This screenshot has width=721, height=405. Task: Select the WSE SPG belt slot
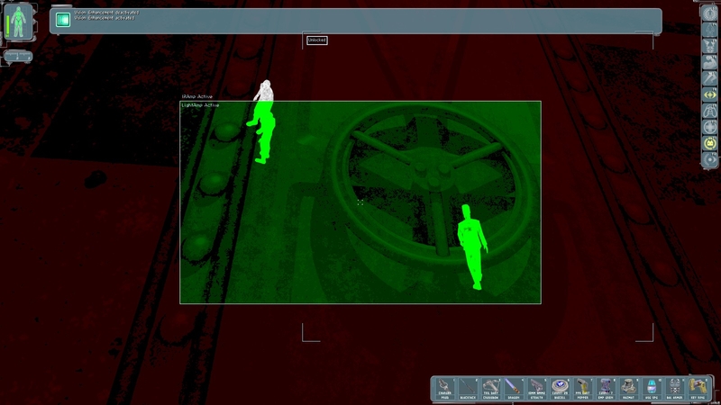[x=652, y=389]
